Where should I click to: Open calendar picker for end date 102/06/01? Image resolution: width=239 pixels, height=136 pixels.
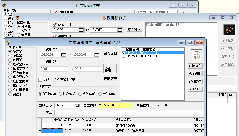click(96, 55)
